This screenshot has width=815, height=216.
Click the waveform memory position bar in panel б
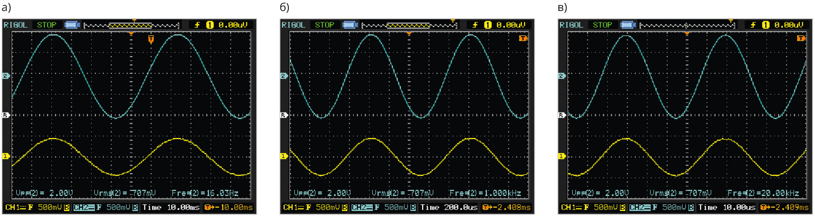409,25
